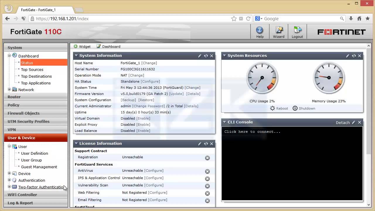Reload the page in browser
Image resolution: width=375 pixels, height=211 pixels.
[x=248, y=18]
